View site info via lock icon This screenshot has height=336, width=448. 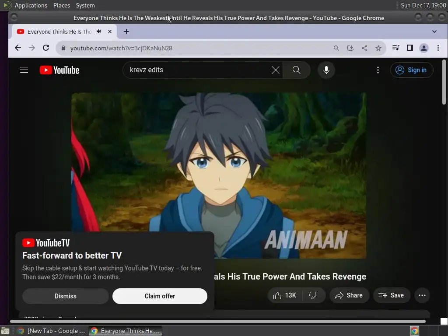click(63, 48)
